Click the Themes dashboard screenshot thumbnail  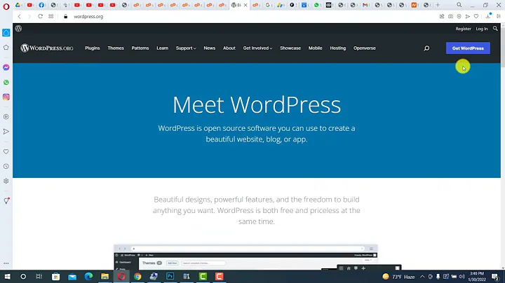point(245,257)
